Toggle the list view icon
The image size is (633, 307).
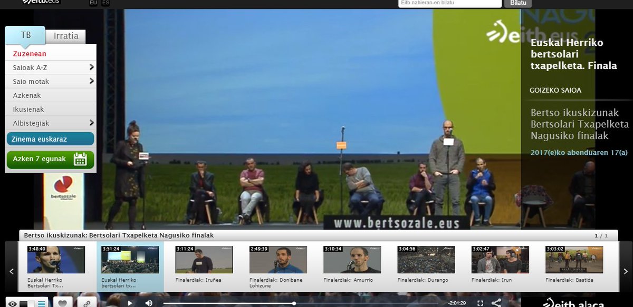point(42,303)
